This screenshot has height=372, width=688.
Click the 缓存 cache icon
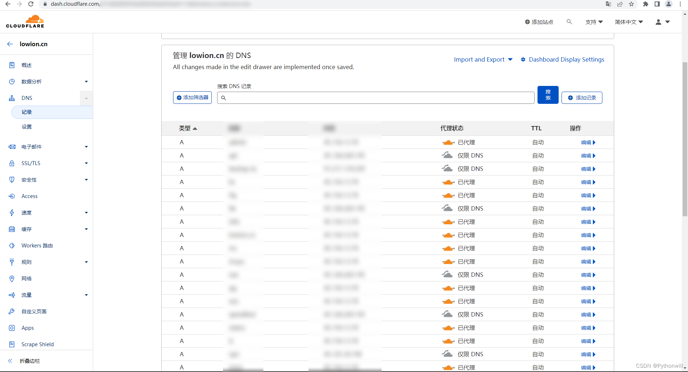pos(12,229)
